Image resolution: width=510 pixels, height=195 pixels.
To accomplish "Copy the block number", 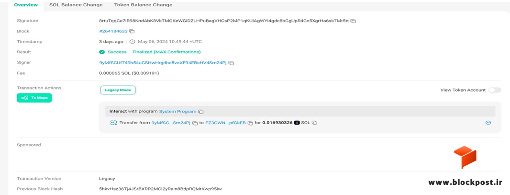I will coord(132,31).
